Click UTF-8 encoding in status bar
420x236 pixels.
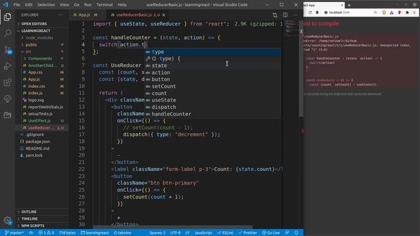(175, 233)
